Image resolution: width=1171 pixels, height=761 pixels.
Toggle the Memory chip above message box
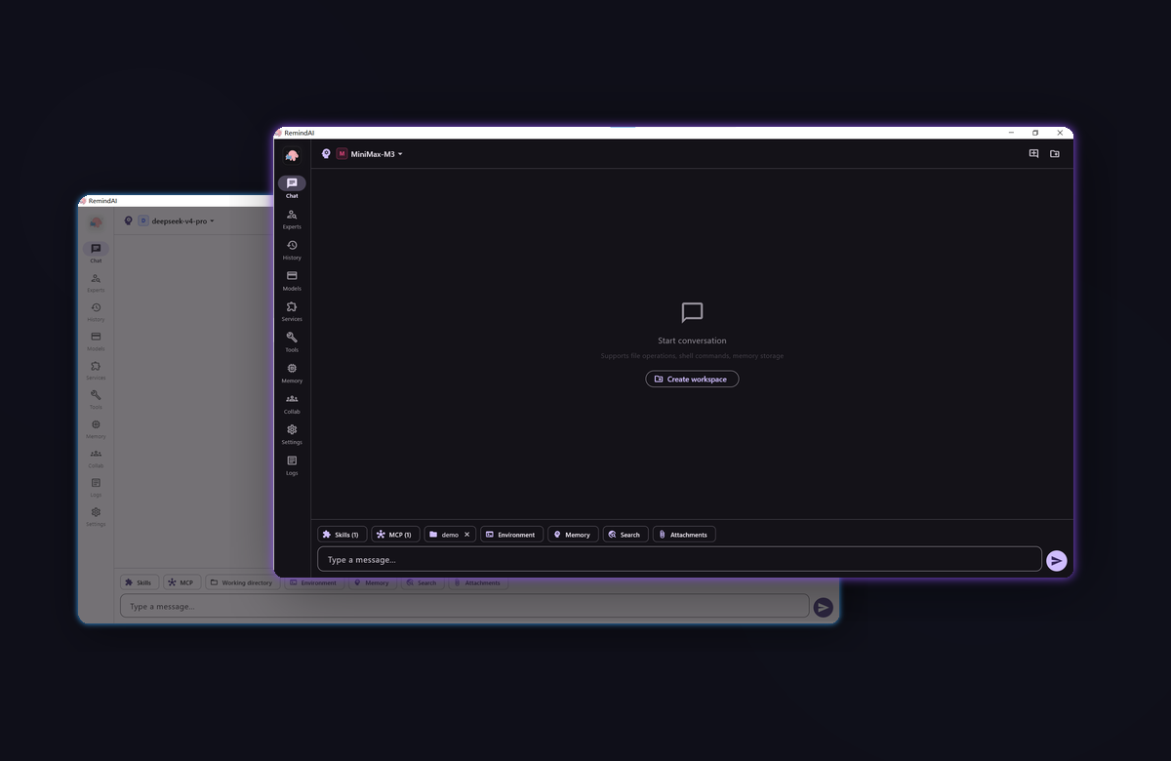[x=573, y=535]
